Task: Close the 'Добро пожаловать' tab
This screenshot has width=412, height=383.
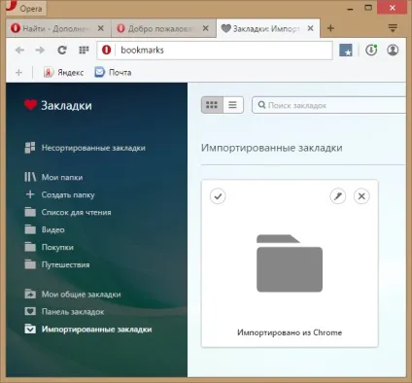Action: click(x=205, y=28)
